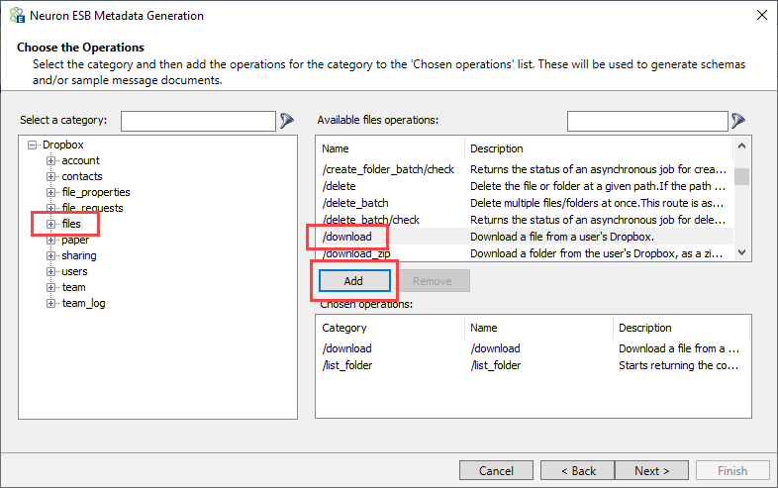Click the Add button

tap(354, 281)
